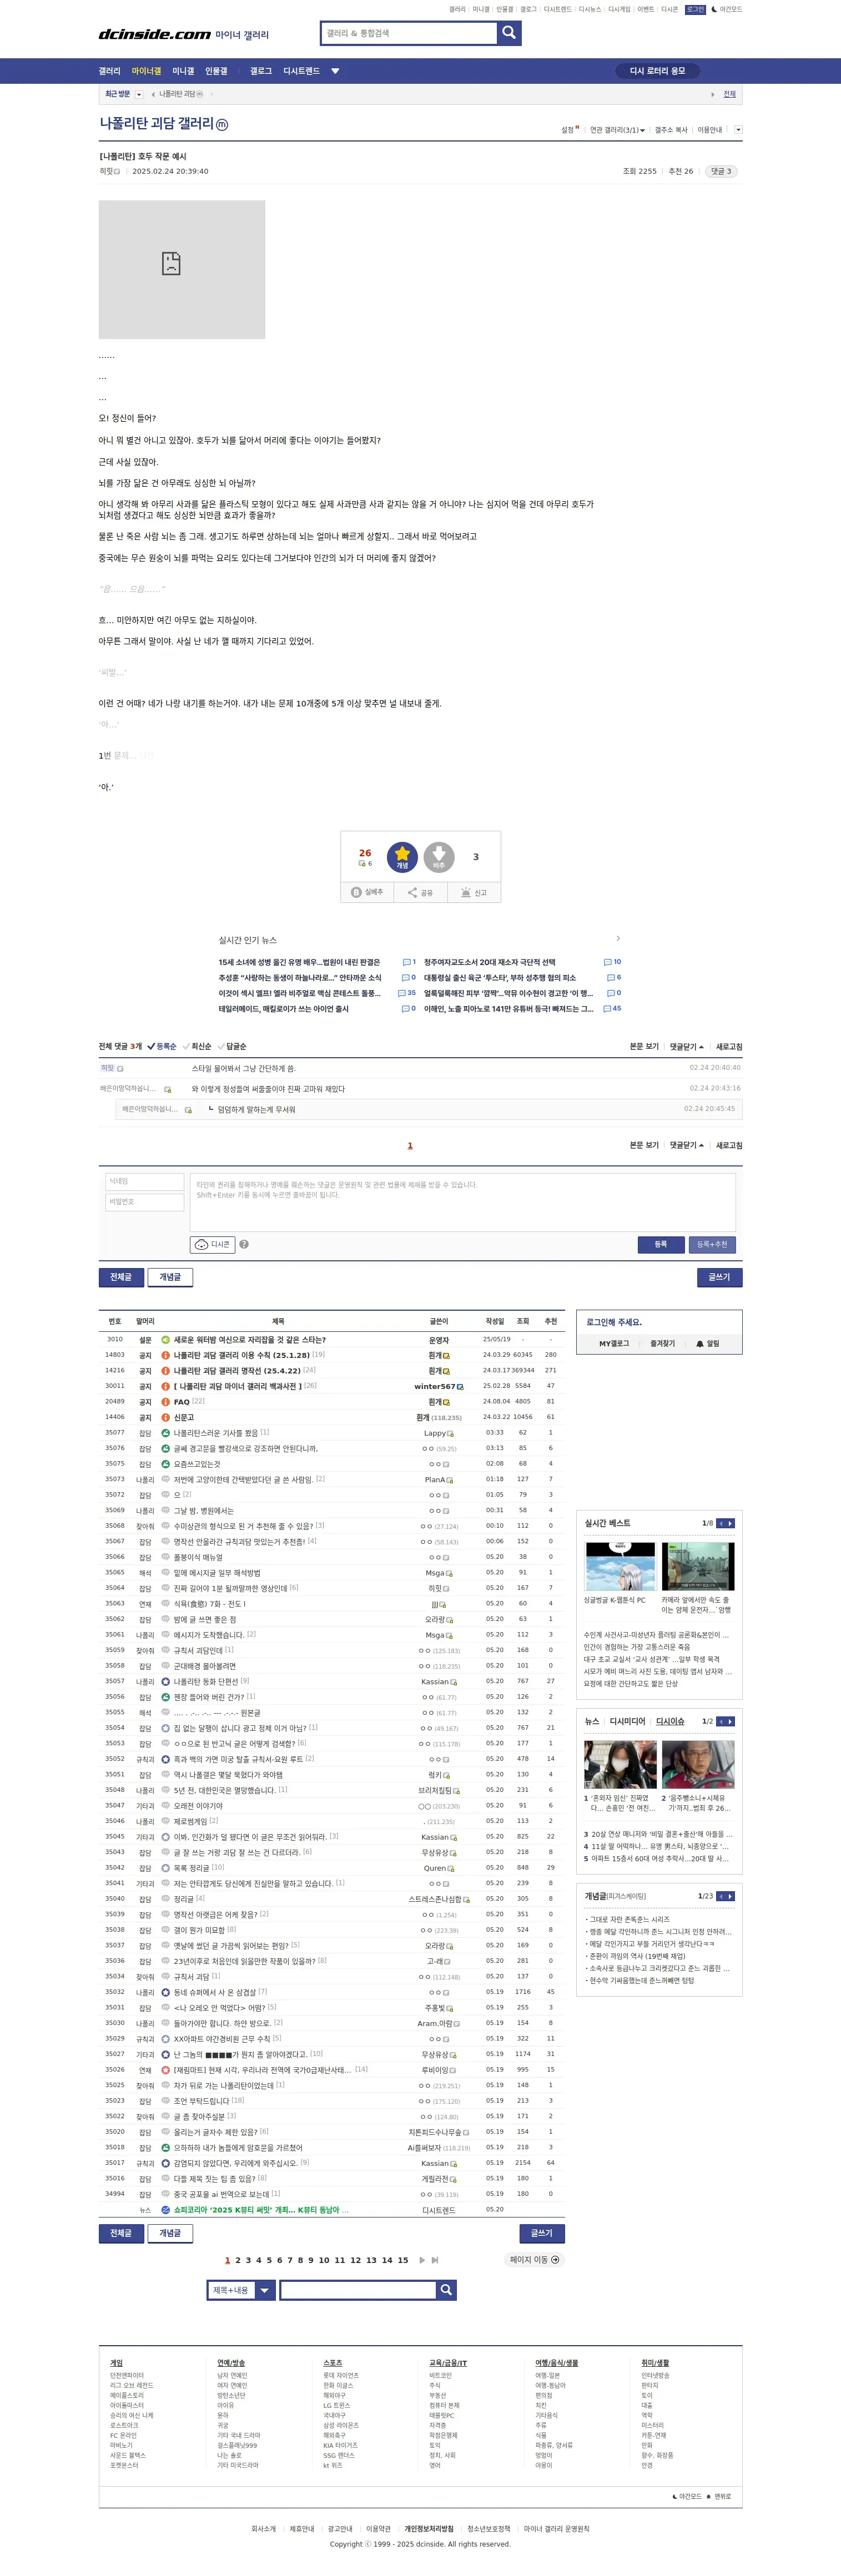Go back in the 개념글 sidebar panel with left arrow
Viewport: 841px width, 2576px height.
[721, 1896]
